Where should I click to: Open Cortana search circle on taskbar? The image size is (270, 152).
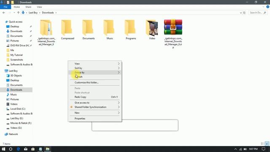(x=11, y=149)
